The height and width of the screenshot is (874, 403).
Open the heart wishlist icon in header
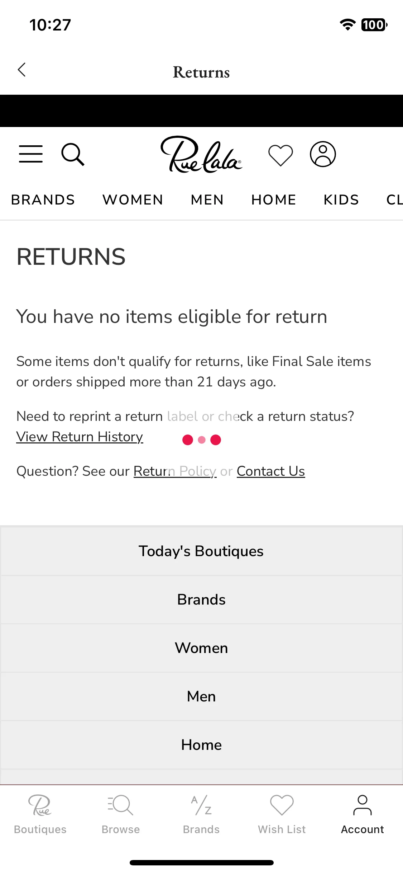(x=280, y=155)
